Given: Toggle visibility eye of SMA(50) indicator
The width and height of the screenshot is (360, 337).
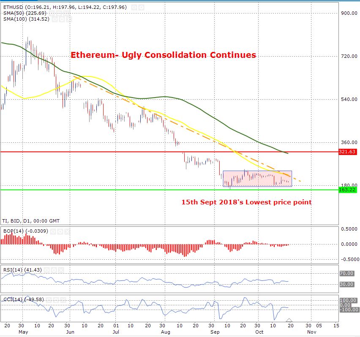Looking at the screenshot, I should (52, 13).
